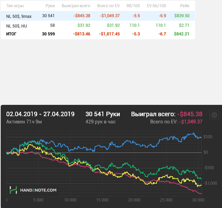
Task: Sort by the 'EV bb/100' column header
Action: tap(156, 6)
